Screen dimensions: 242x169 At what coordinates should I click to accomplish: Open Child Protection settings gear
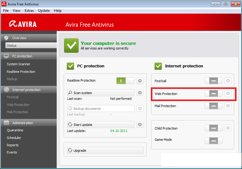pos(228,128)
